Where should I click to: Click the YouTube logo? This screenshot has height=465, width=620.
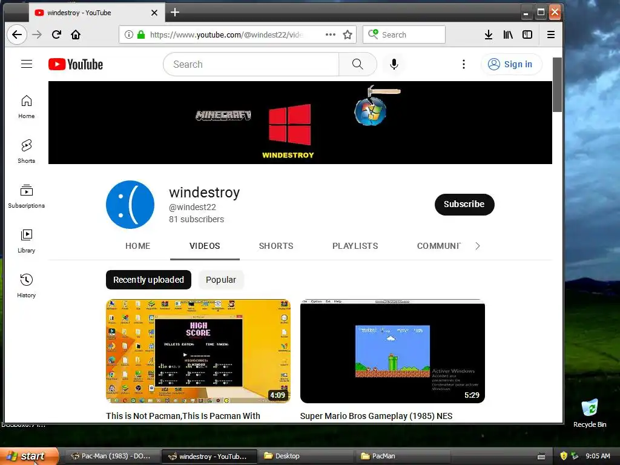coord(76,64)
